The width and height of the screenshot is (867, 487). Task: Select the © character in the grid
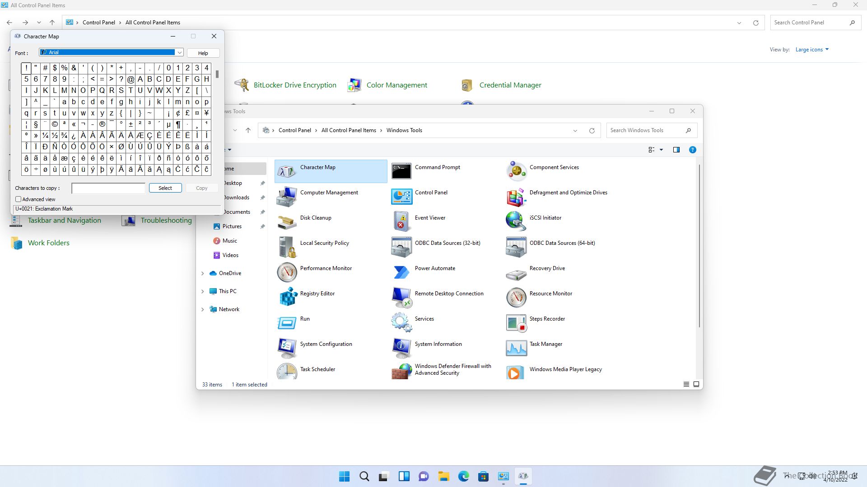pos(55,124)
